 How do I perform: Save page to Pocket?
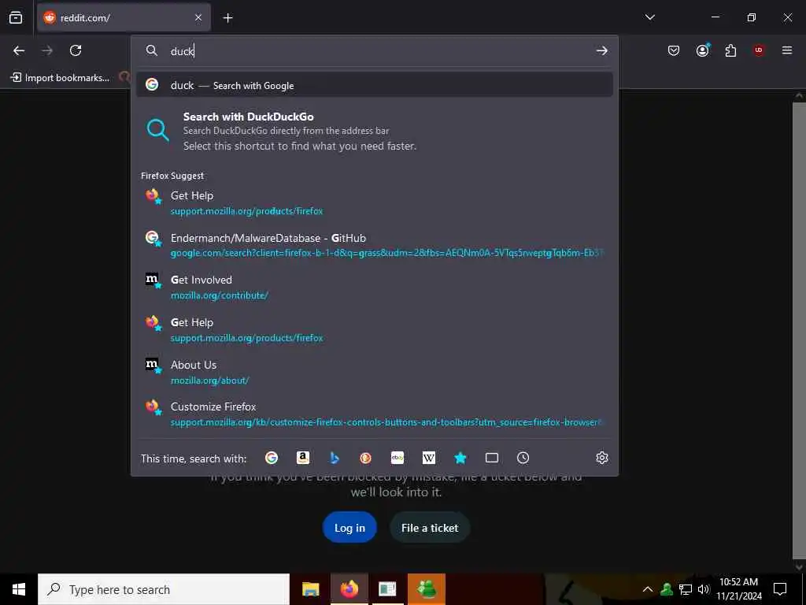coord(674,50)
